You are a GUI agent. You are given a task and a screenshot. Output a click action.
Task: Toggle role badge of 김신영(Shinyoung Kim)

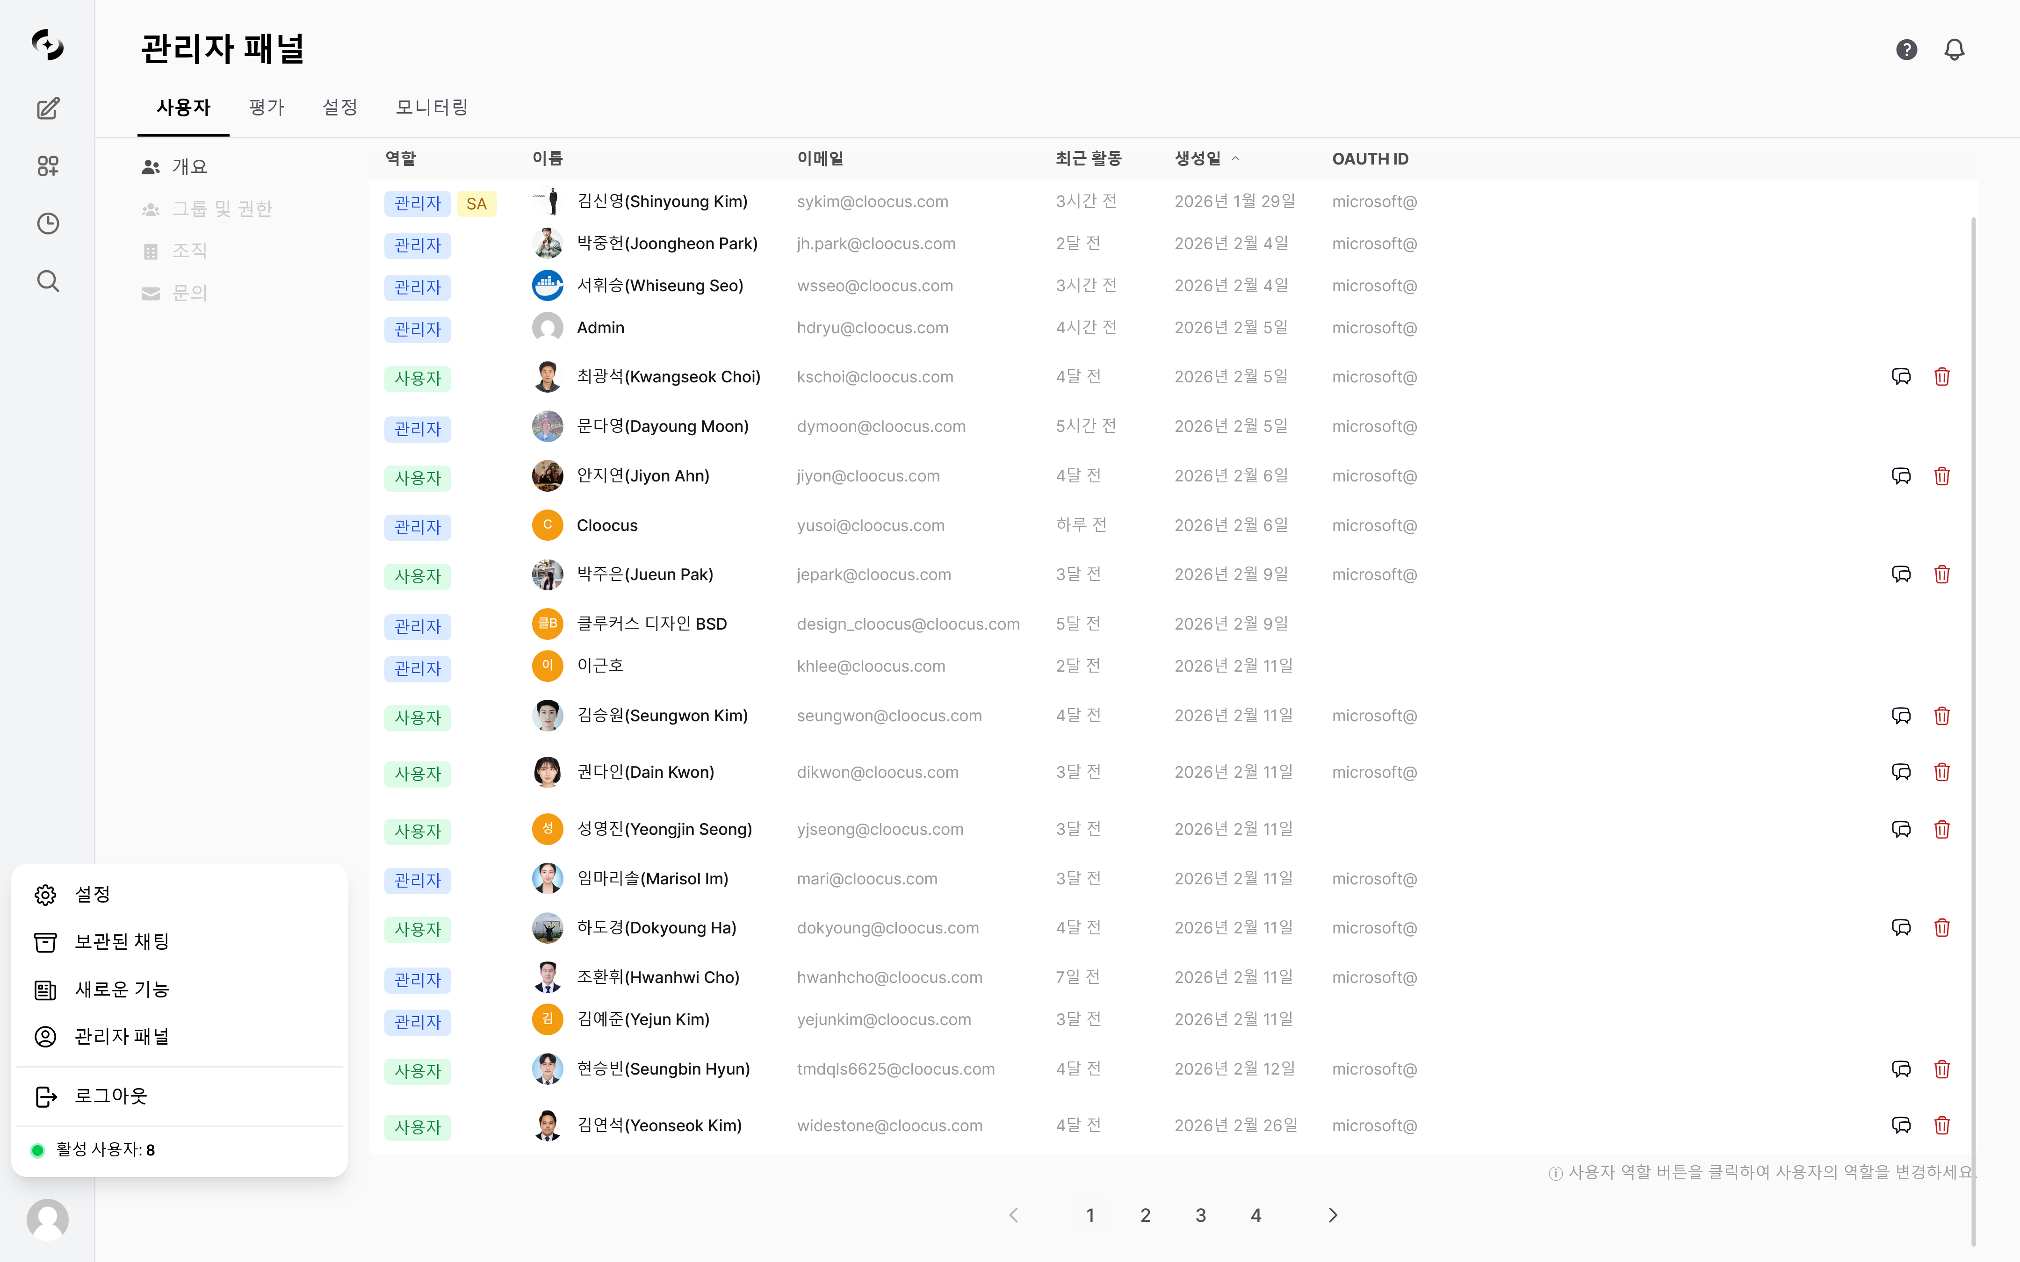tap(418, 203)
